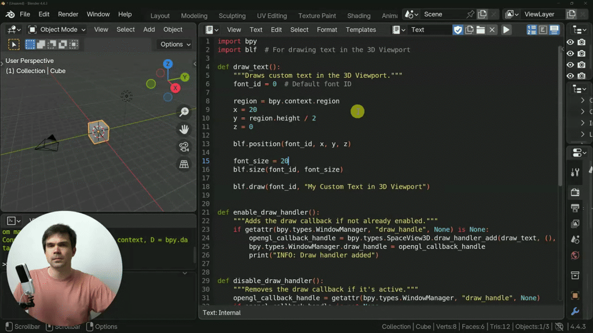Expand the Options dropdown in the viewport header

(x=174, y=44)
